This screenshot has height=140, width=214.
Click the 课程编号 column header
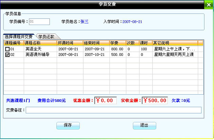pyautogui.click(x=13, y=43)
